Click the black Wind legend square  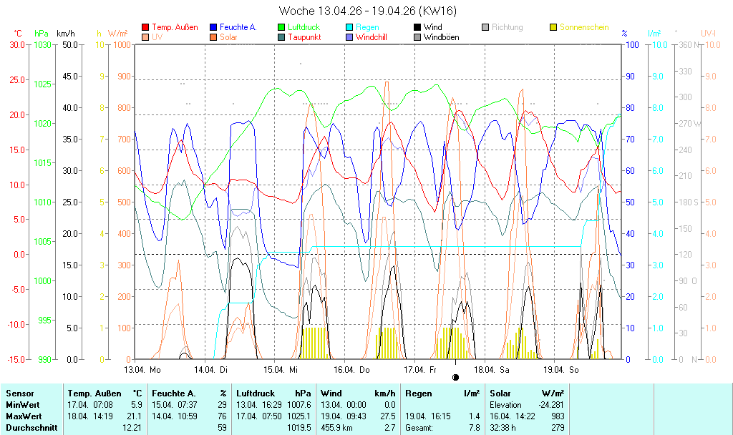pos(417,27)
